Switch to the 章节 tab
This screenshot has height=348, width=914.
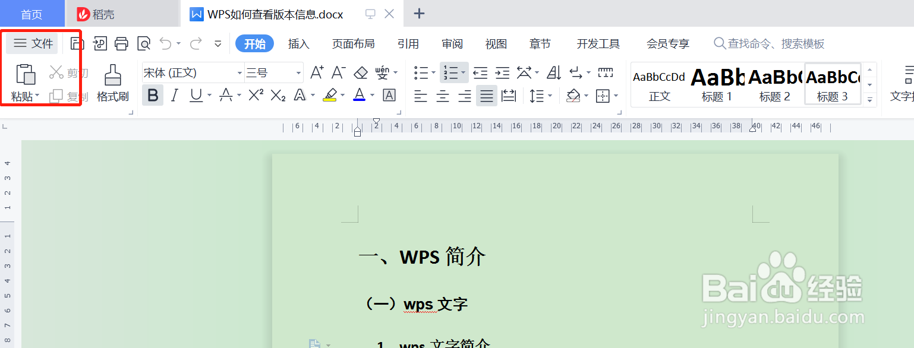click(x=540, y=43)
